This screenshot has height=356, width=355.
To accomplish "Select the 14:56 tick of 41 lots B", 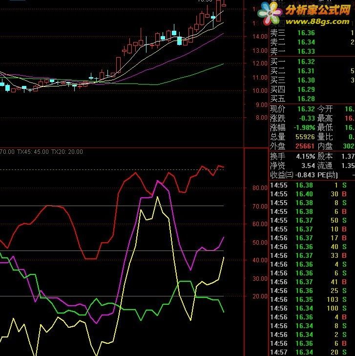I will tap(308, 282).
